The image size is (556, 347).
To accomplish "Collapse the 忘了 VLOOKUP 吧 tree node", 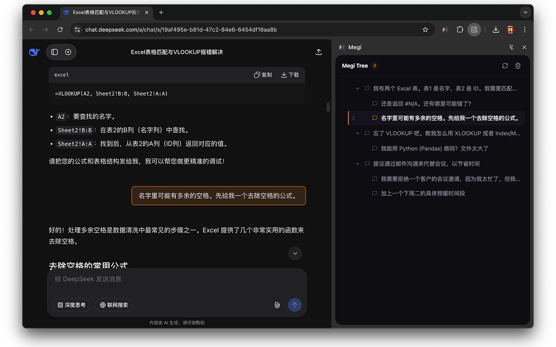I will pos(357,133).
